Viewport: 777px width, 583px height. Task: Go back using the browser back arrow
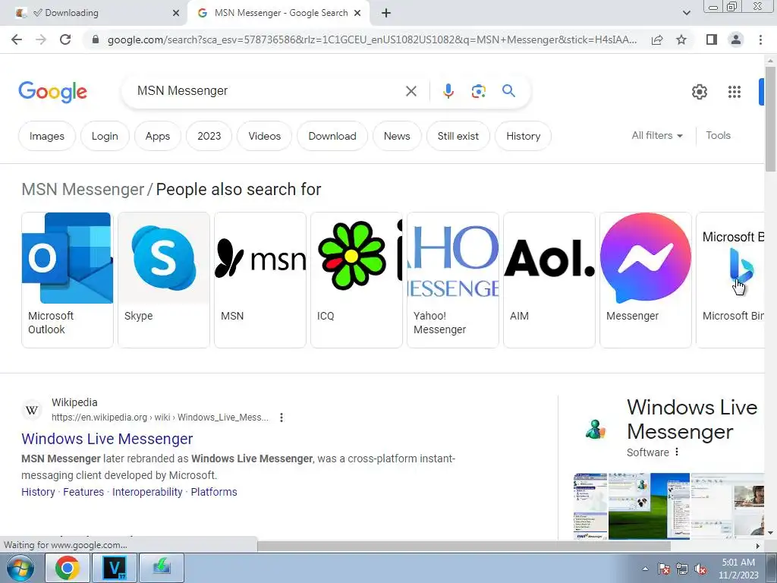[x=17, y=39]
